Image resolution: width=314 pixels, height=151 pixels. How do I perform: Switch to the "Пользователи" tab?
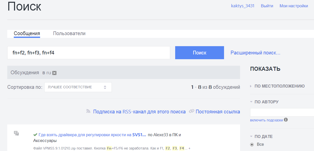[x=69, y=33]
